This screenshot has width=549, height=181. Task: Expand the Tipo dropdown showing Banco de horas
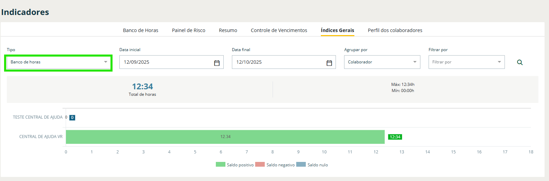pos(58,62)
